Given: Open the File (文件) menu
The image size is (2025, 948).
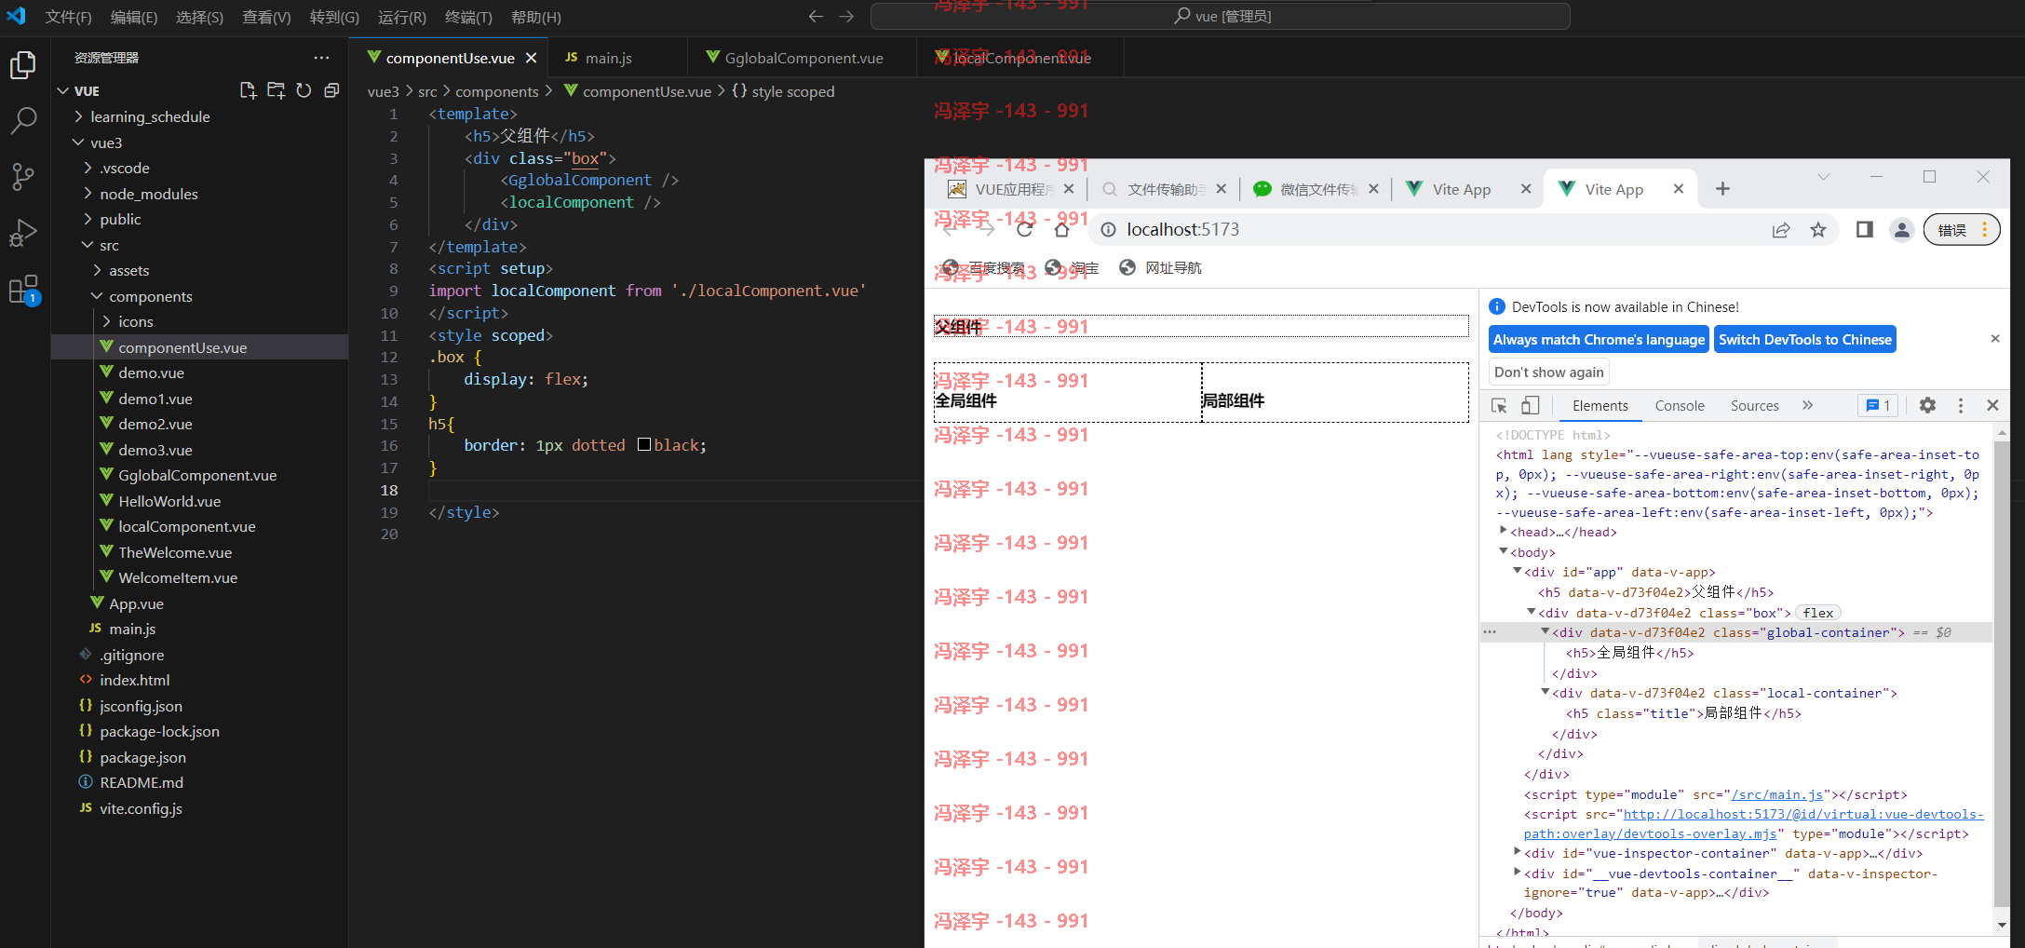Looking at the screenshot, I should pyautogui.click(x=68, y=17).
